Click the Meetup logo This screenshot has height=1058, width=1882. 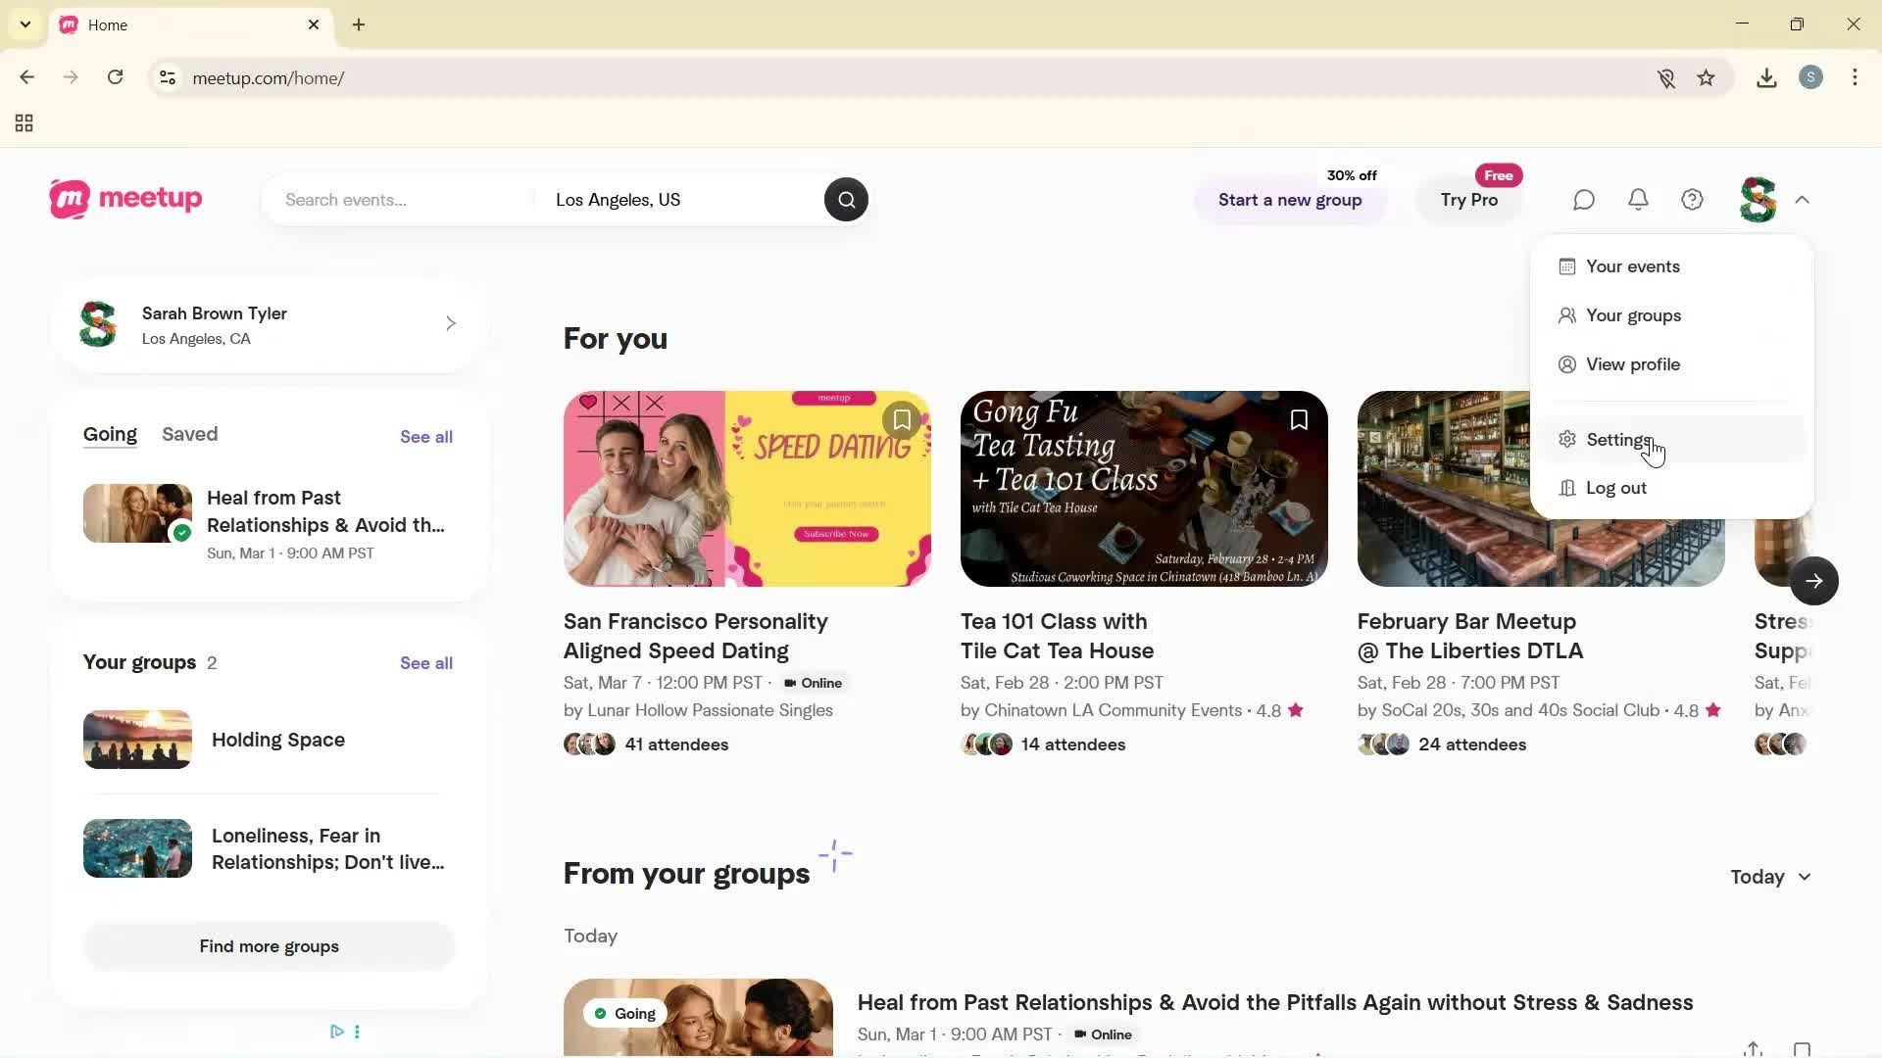pyautogui.click(x=124, y=199)
